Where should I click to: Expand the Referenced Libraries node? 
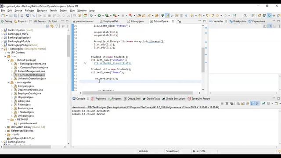(x=5, y=131)
